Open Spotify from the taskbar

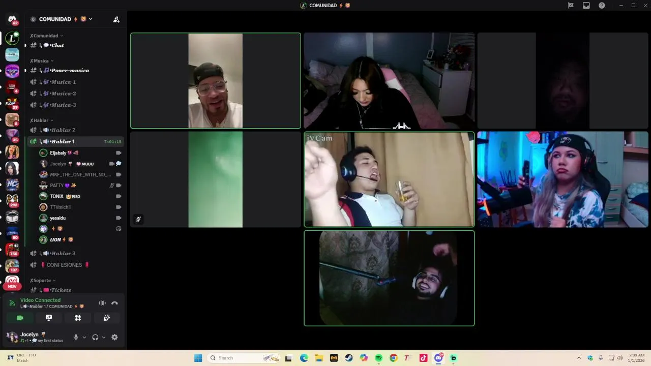pyautogui.click(x=378, y=358)
